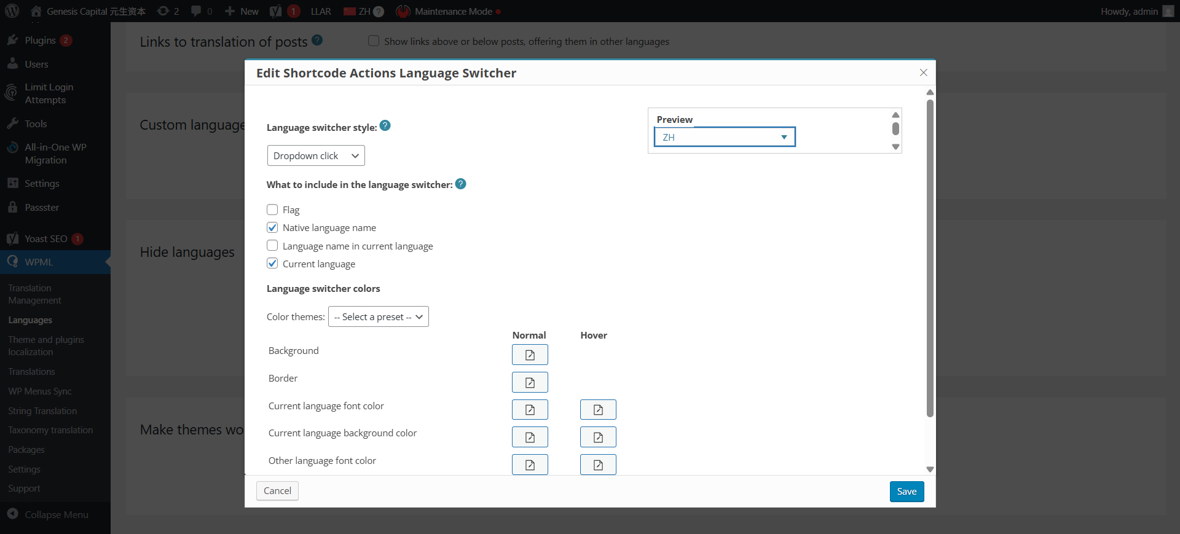The height and width of the screenshot is (534, 1180).
Task: Open String Translation in WPML submenu
Action: pos(42,410)
